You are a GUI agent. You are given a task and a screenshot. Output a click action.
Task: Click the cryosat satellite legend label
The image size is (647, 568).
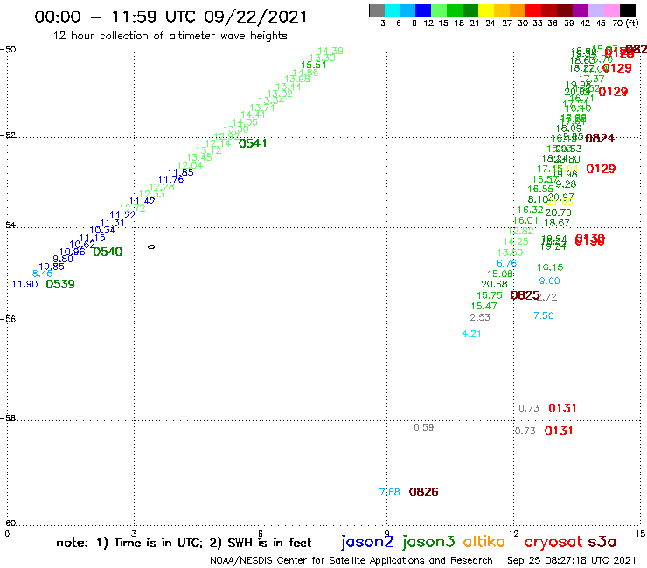coord(553,543)
